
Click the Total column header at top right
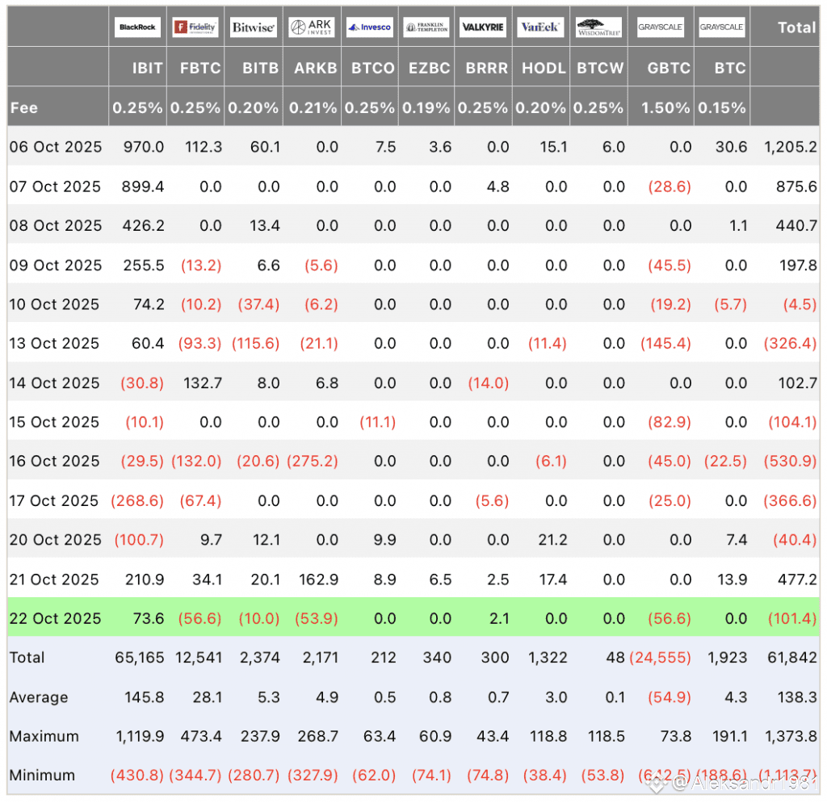pyautogui.click(x=796, y=27)
